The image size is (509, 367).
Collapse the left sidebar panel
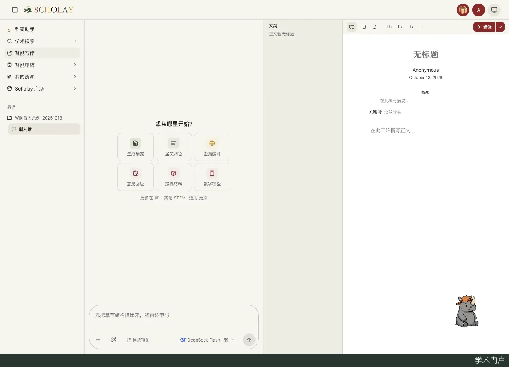pyautogui.click(x=15, y=10)
